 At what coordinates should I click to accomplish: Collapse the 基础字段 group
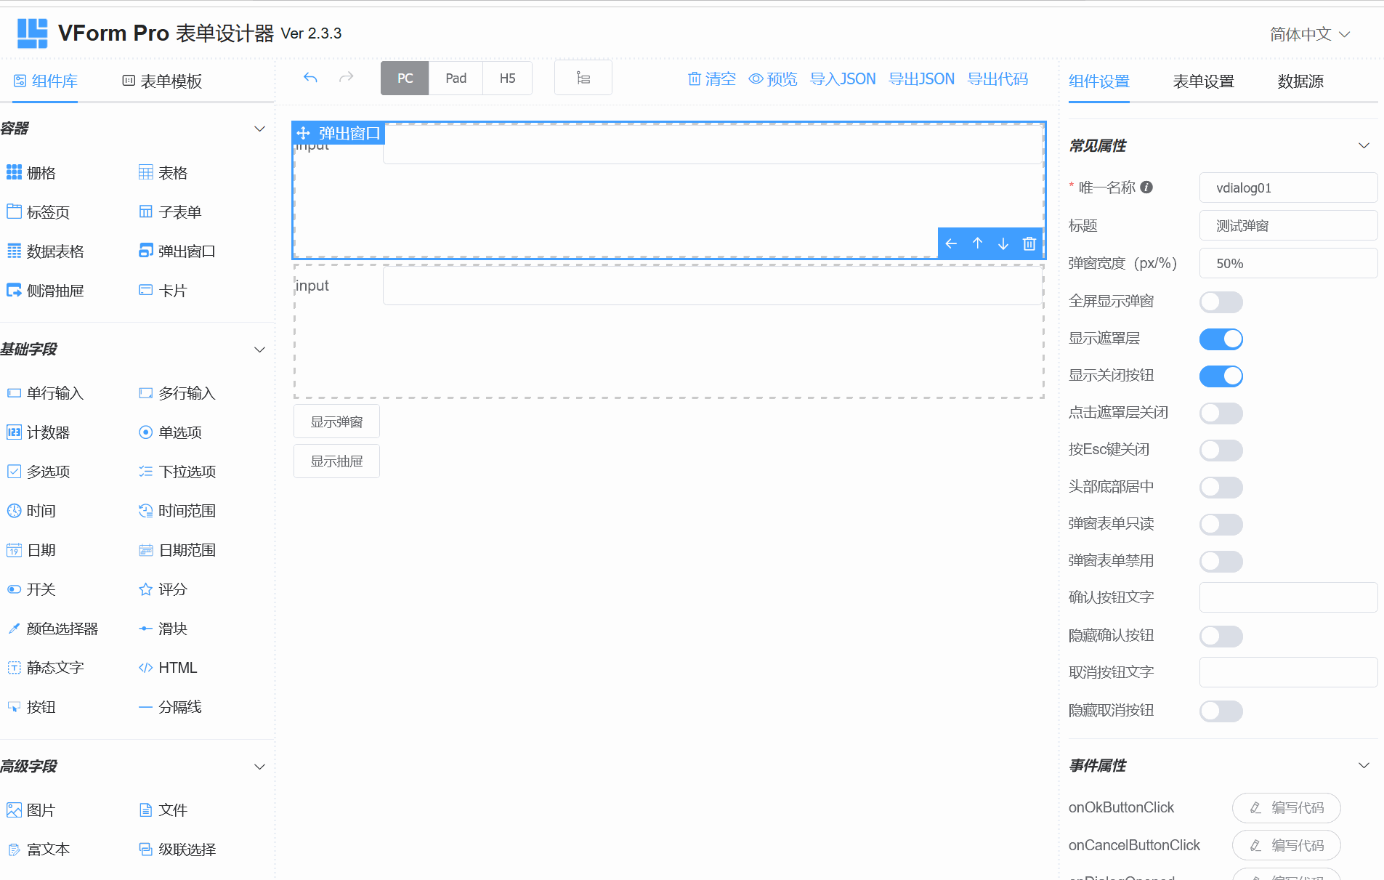point(259,349)
